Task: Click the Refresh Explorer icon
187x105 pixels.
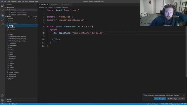Action: pyautogui.click(x=34, y=17)
